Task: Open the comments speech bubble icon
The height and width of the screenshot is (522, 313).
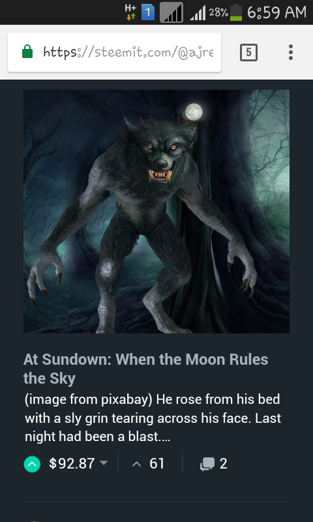Action: [207, 464]
